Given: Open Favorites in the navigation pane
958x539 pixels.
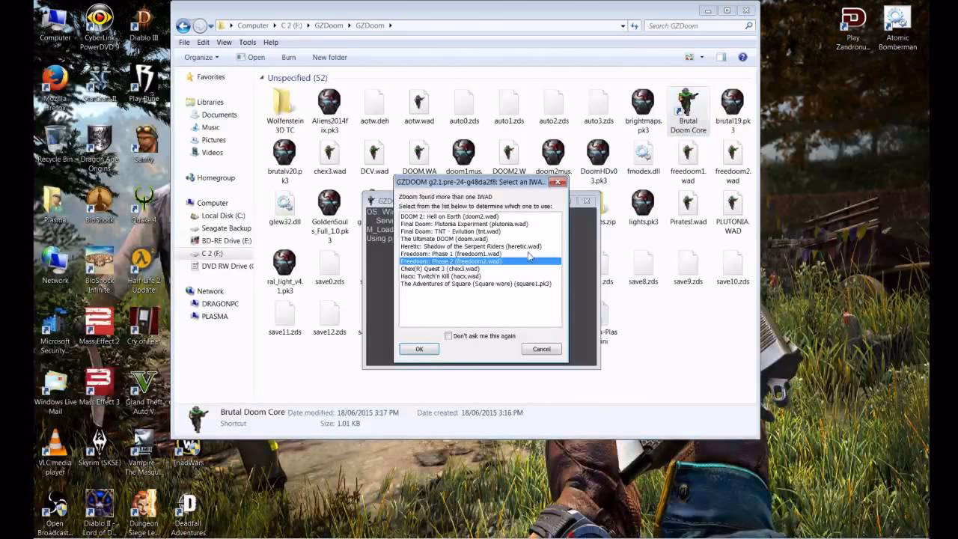Looking at the screenshot, I should [x=210, y=77].
